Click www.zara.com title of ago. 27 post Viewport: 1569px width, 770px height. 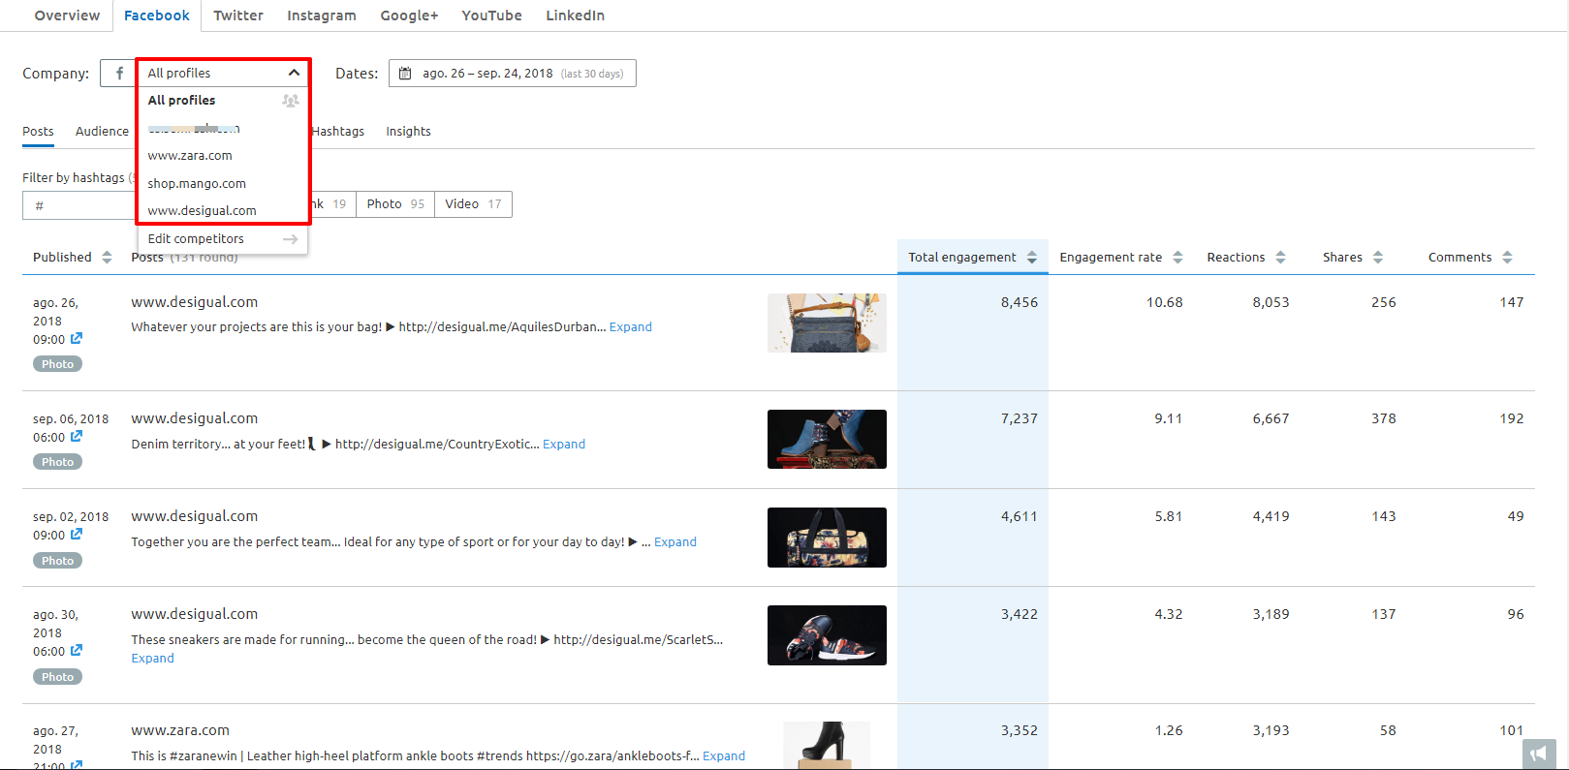pos(180,730)
